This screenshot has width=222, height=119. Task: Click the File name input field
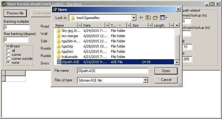coord(113,71)
